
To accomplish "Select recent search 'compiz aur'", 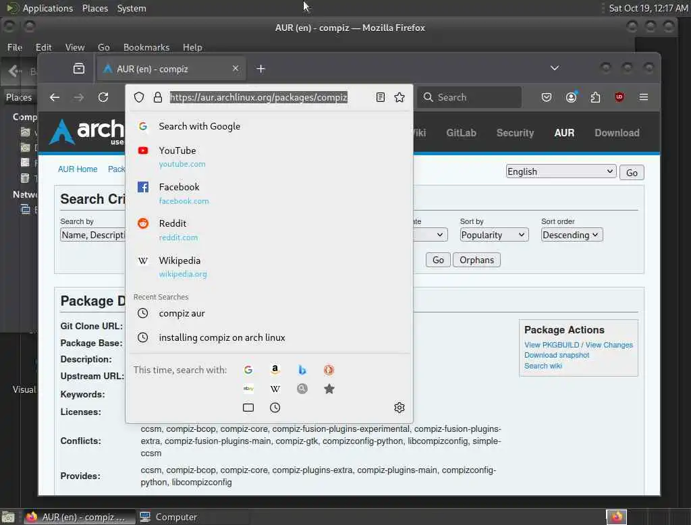I will [x=269, y=313].
